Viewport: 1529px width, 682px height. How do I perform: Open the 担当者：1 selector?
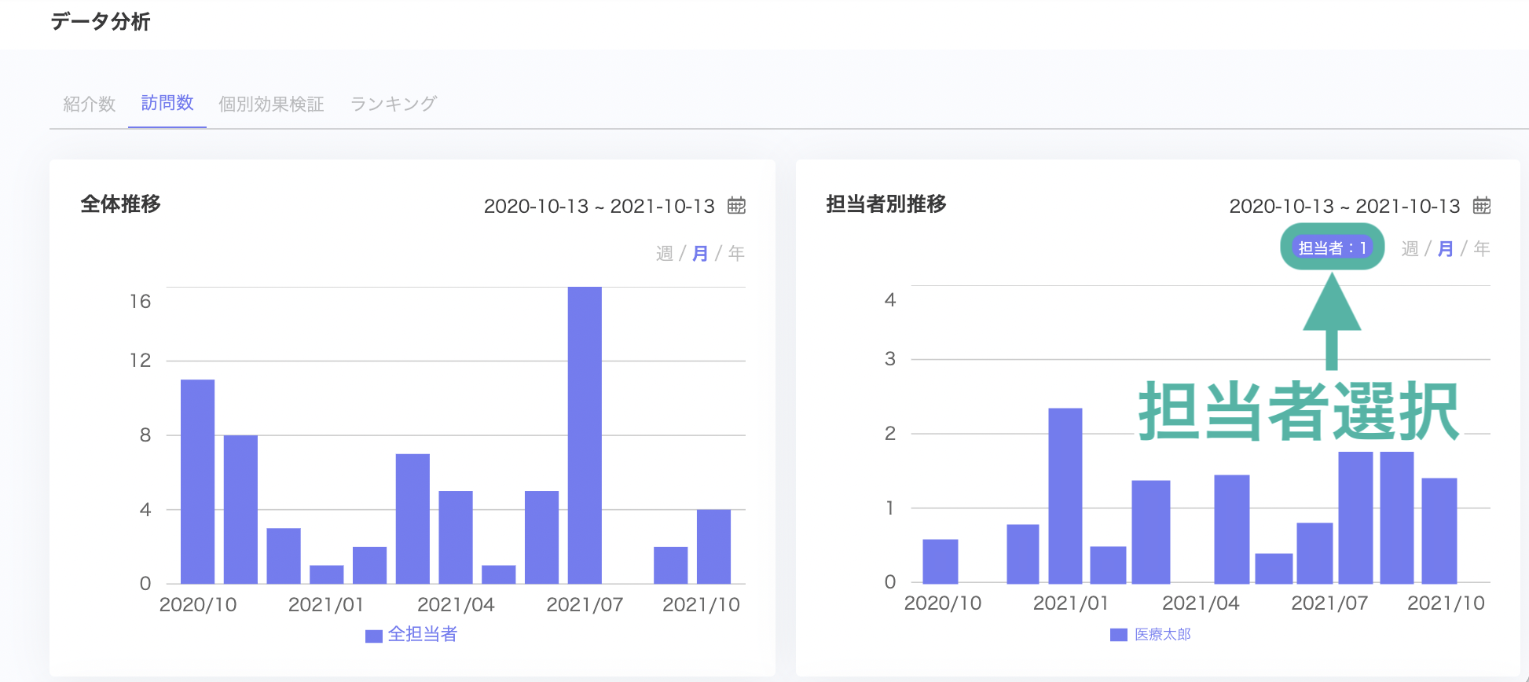pyautogui.click(x=1332, y=247)
